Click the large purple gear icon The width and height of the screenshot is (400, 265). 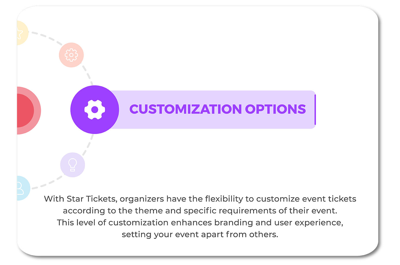95,109
